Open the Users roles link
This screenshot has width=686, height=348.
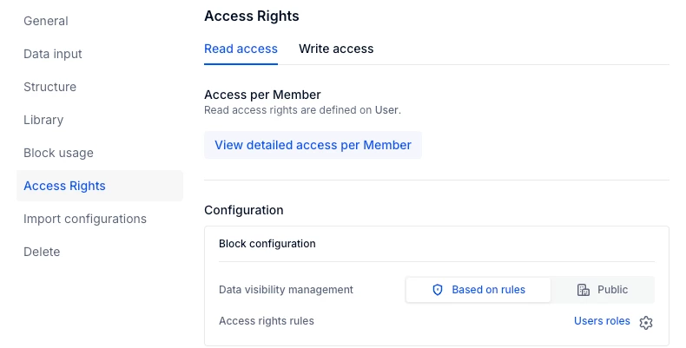pyautogui.click(x=602, y=321)
